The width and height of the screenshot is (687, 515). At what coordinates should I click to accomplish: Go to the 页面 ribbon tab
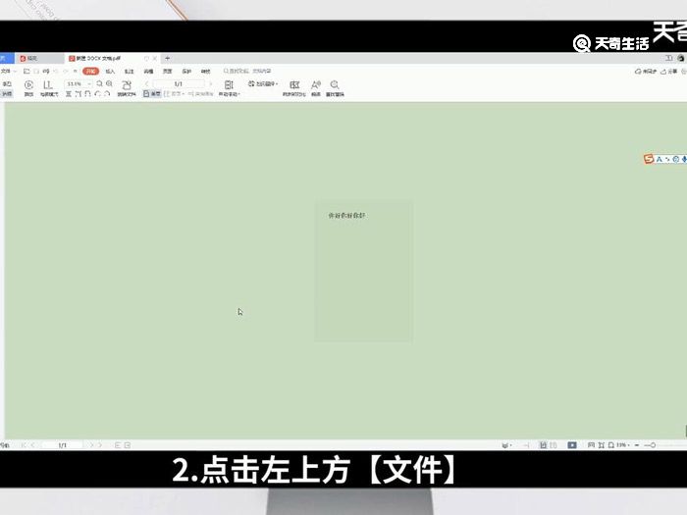click(x=168, y=71)
